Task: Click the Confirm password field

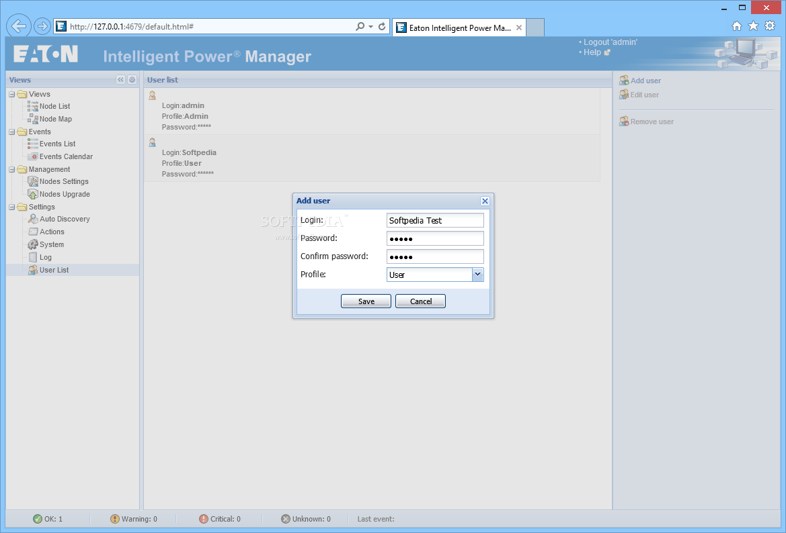Action: (435, 256)
